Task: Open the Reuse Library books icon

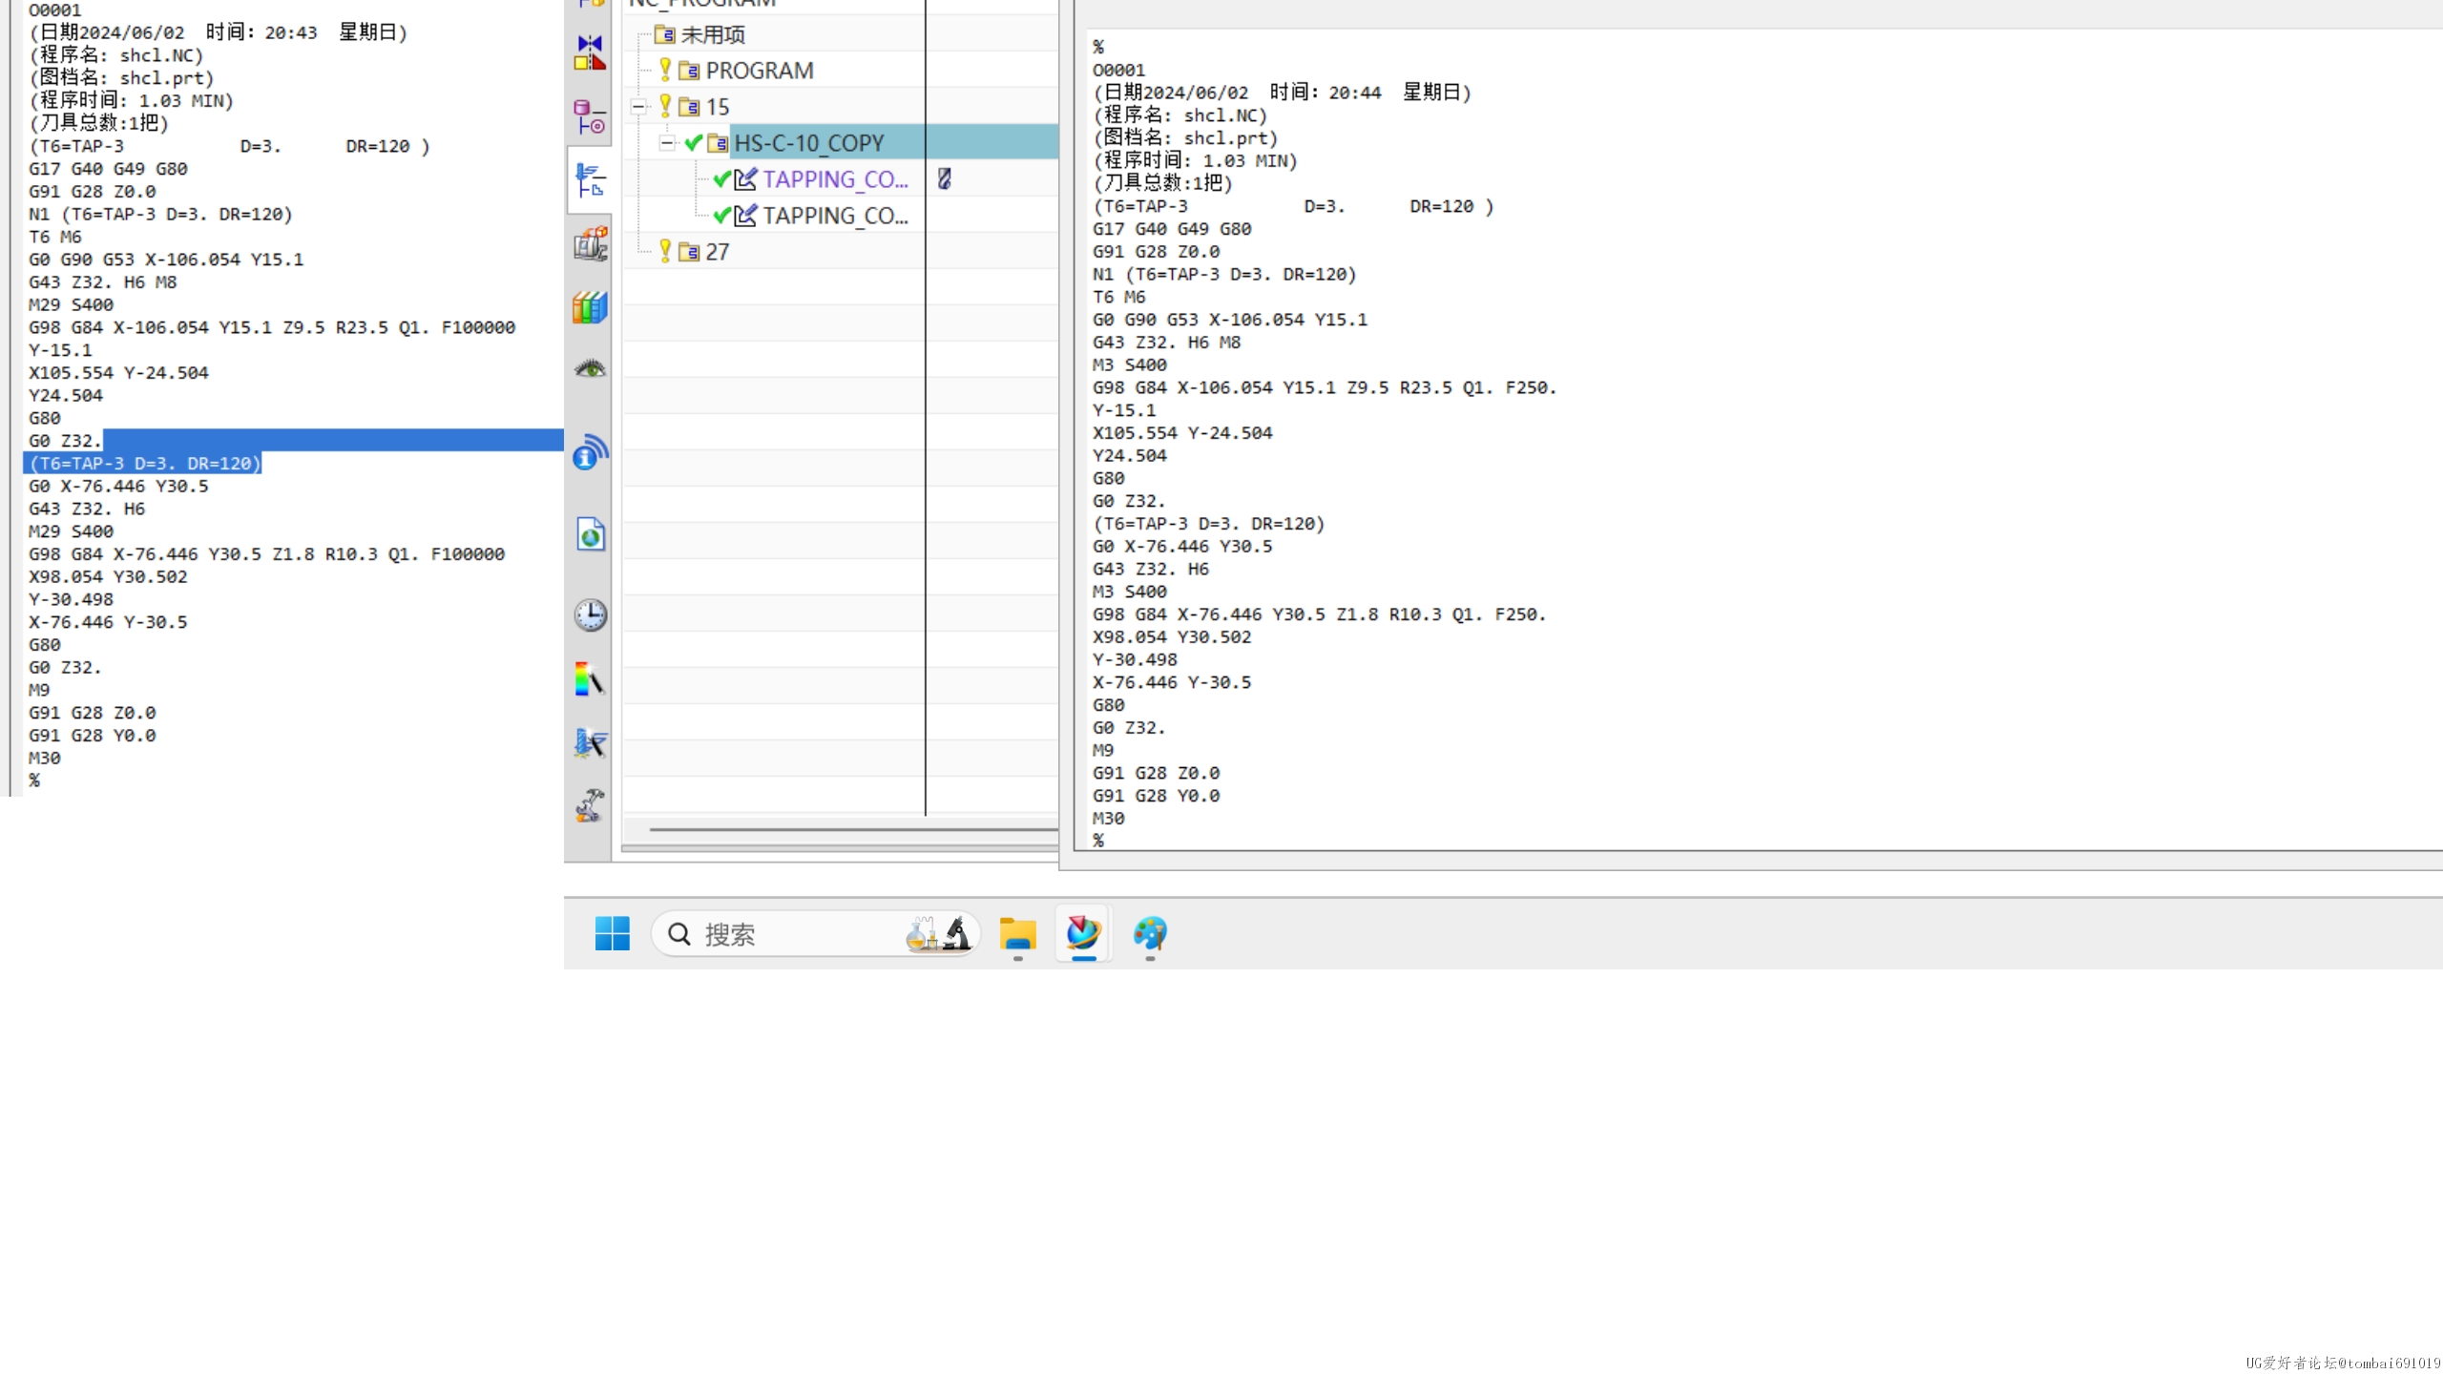Action: (590, 307)
